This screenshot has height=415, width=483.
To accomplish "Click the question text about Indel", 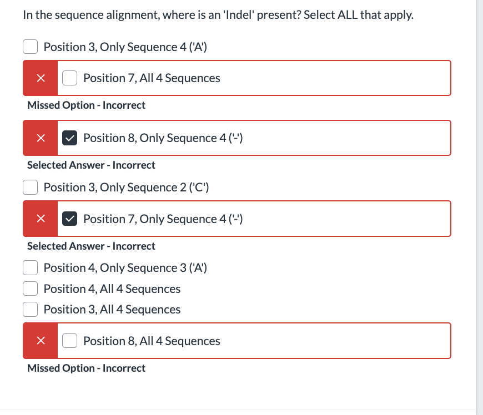I will click(218, 15).
